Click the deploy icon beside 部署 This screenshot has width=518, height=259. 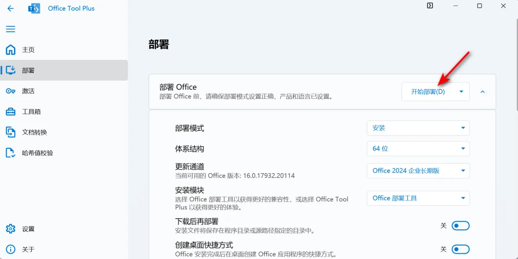click(x=11, y=71)
